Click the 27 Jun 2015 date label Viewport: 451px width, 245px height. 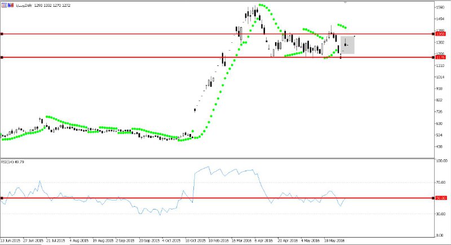(x=33, y=240)
